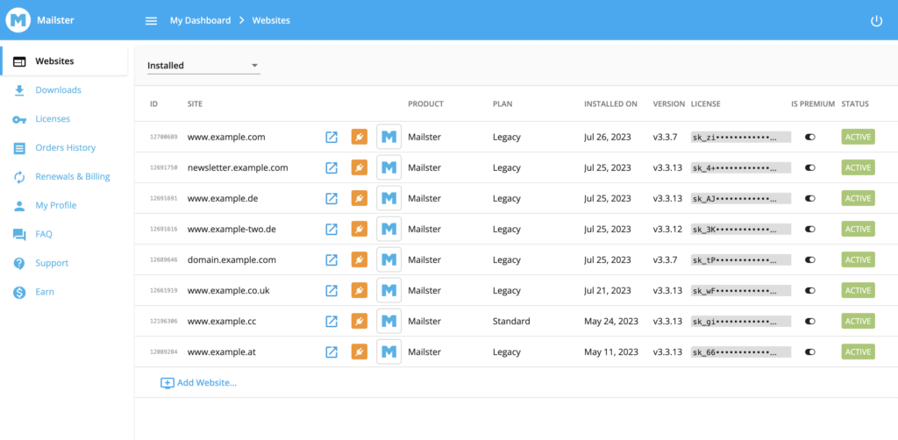The width and height of the screenshot is (898, 440).
Task: Open the Installed filter dropdown
Action: coord(203,66)
